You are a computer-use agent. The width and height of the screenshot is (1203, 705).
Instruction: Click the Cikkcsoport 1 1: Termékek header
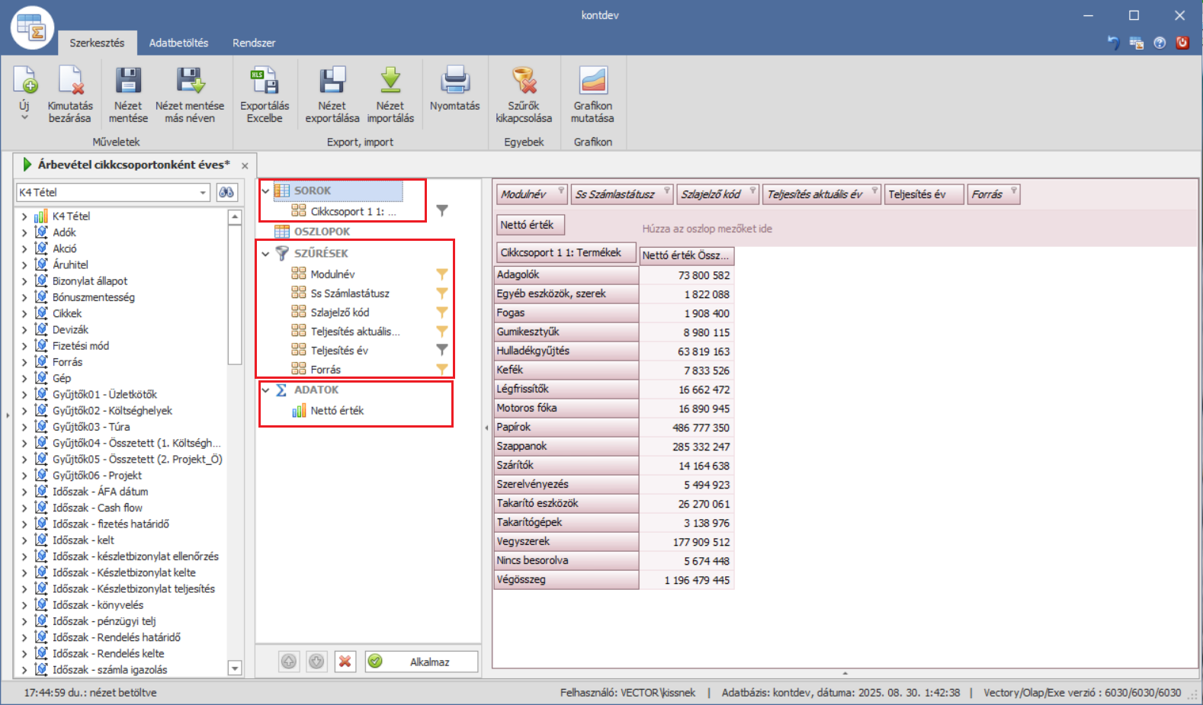[x=560, y=253]
